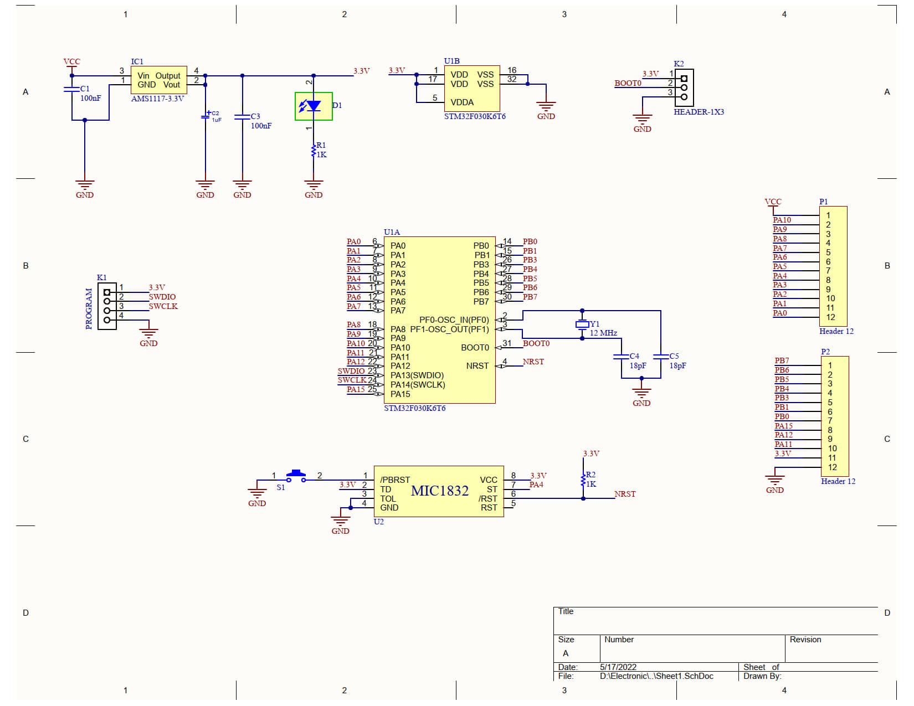
Task: Click the PA14(SWCLK) pin name
Action: point(418,385)
